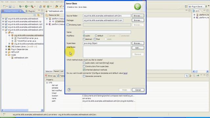Click the Open Type toolbar icon
210x118 pixels.
[56, 7]
